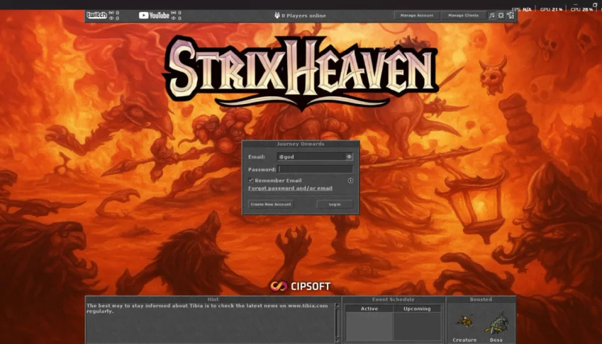Open the Twitch streams icon

(96, 16)
